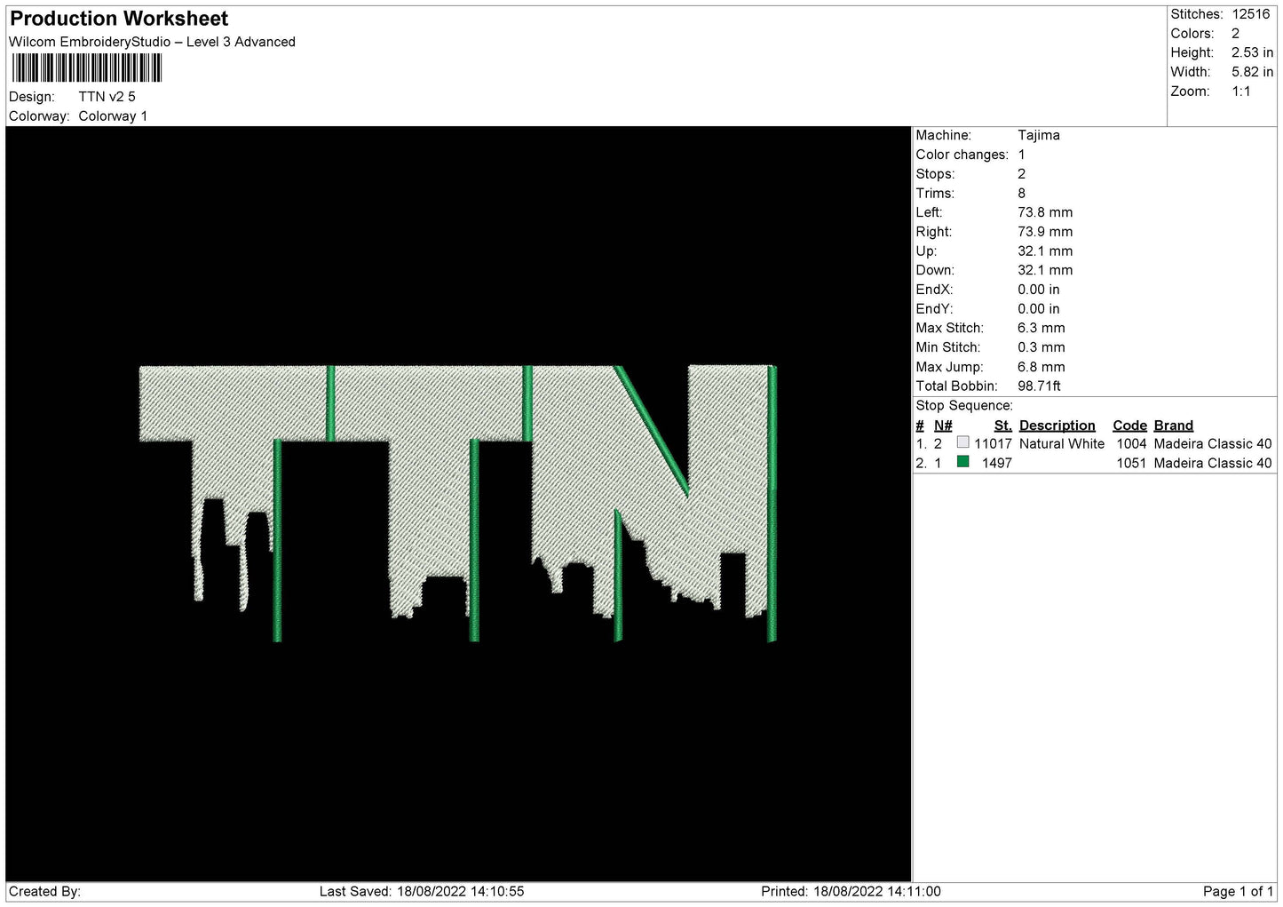This screenshot has height=907, width=1283.
Task: Click the 'Brand' column header
Action: pyautogui.click(x=1174, y=426)
